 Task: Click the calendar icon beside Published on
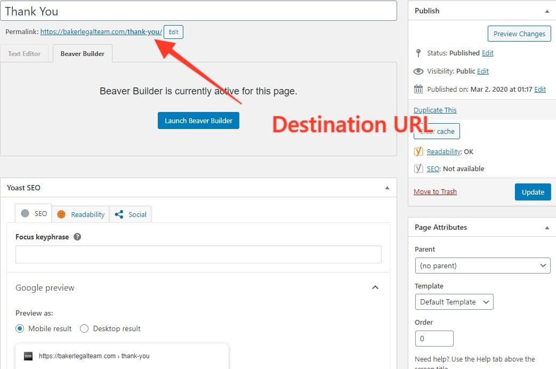pyautogui.click(x=418, y=89)
